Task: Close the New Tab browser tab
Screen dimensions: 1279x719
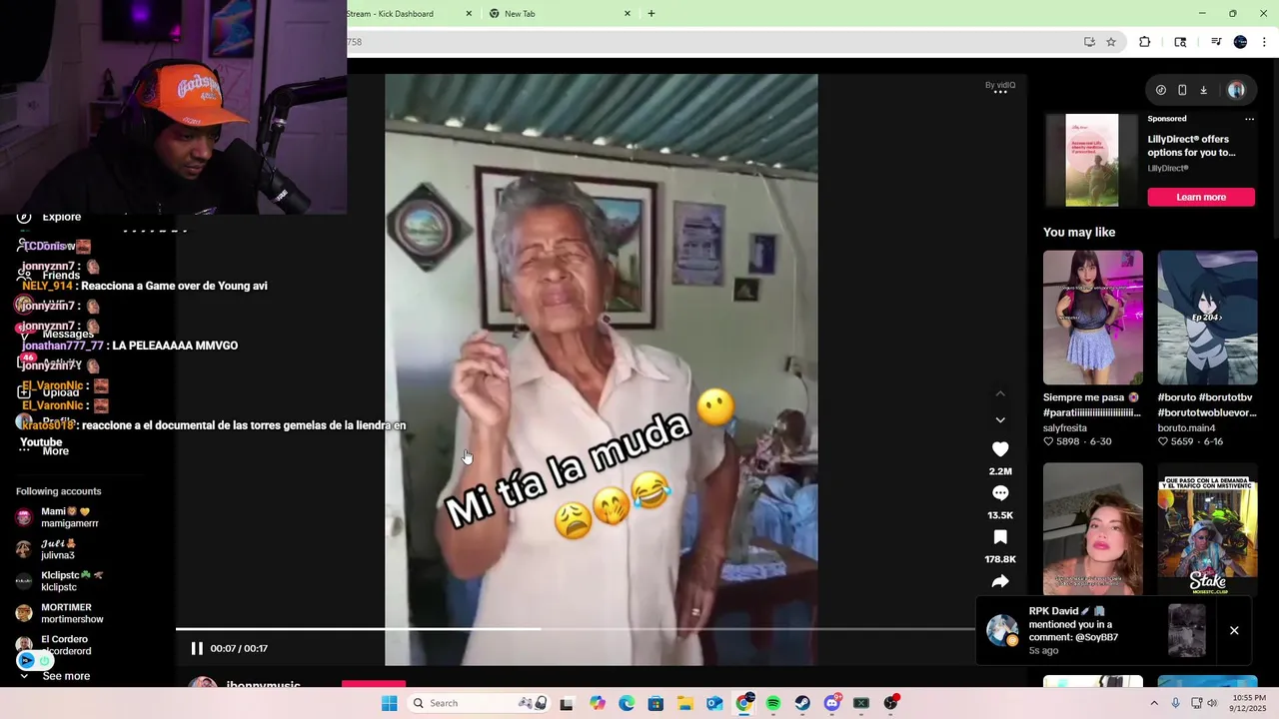Action: click(x=628, y=14)
